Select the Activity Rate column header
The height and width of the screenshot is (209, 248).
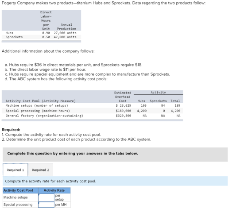tap(54, 190)
